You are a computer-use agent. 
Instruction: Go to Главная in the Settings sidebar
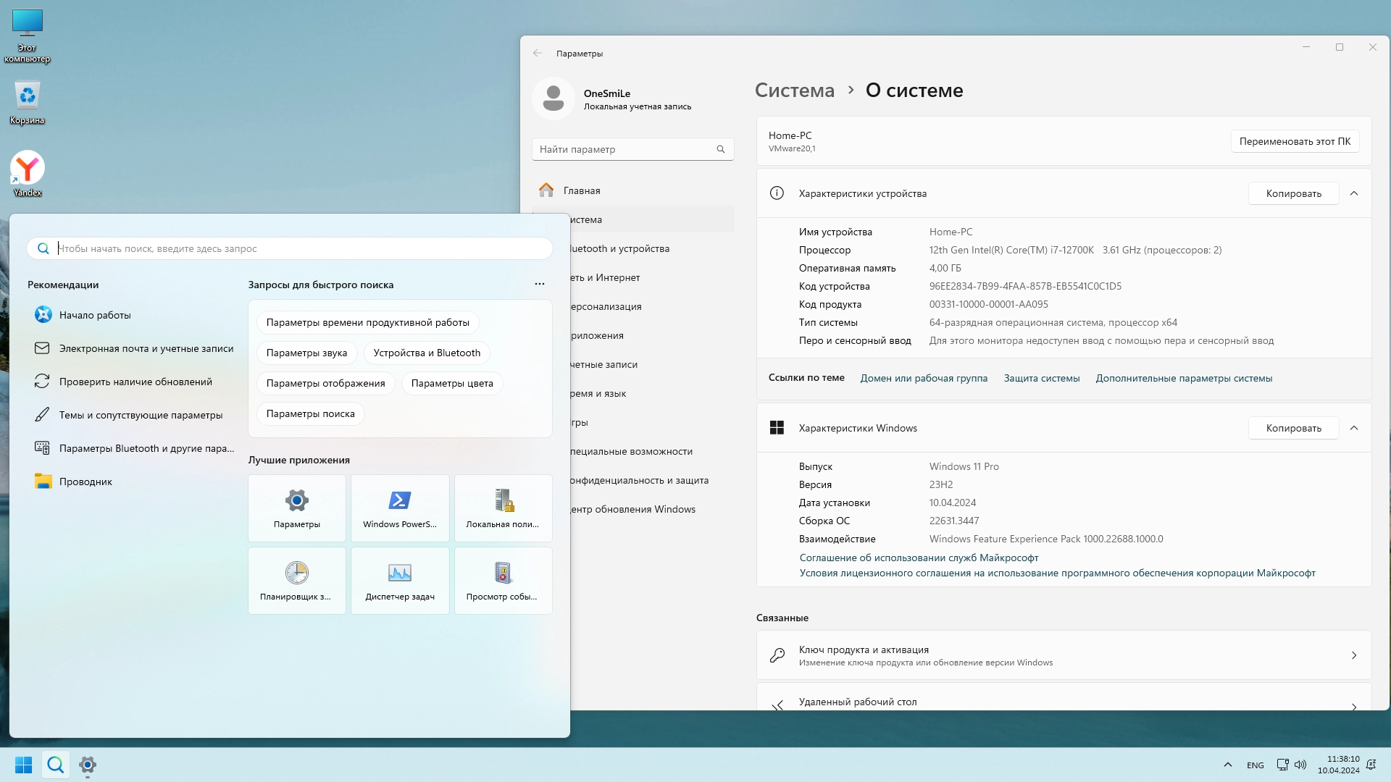[x=582, y=190]
